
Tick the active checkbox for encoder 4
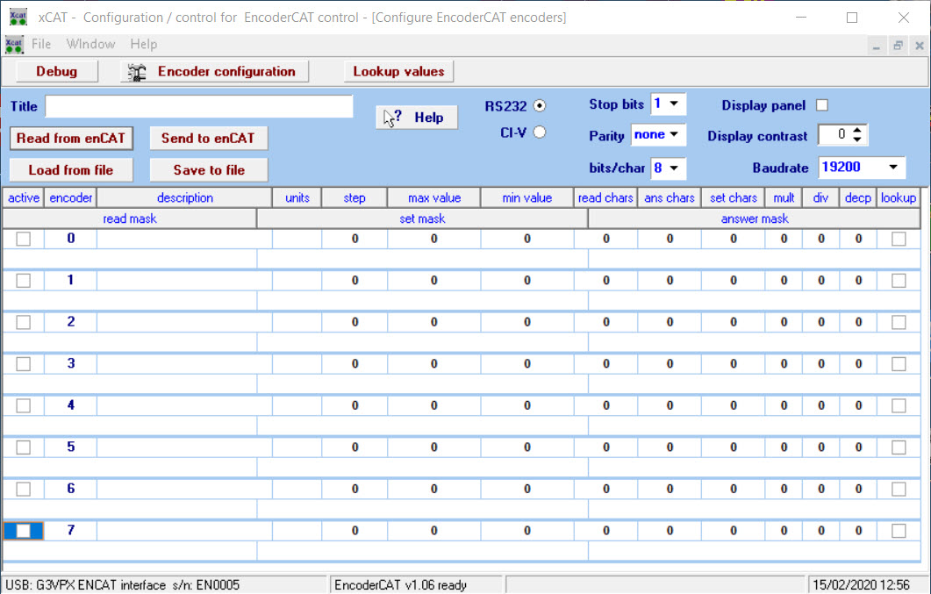coord(23,405)
